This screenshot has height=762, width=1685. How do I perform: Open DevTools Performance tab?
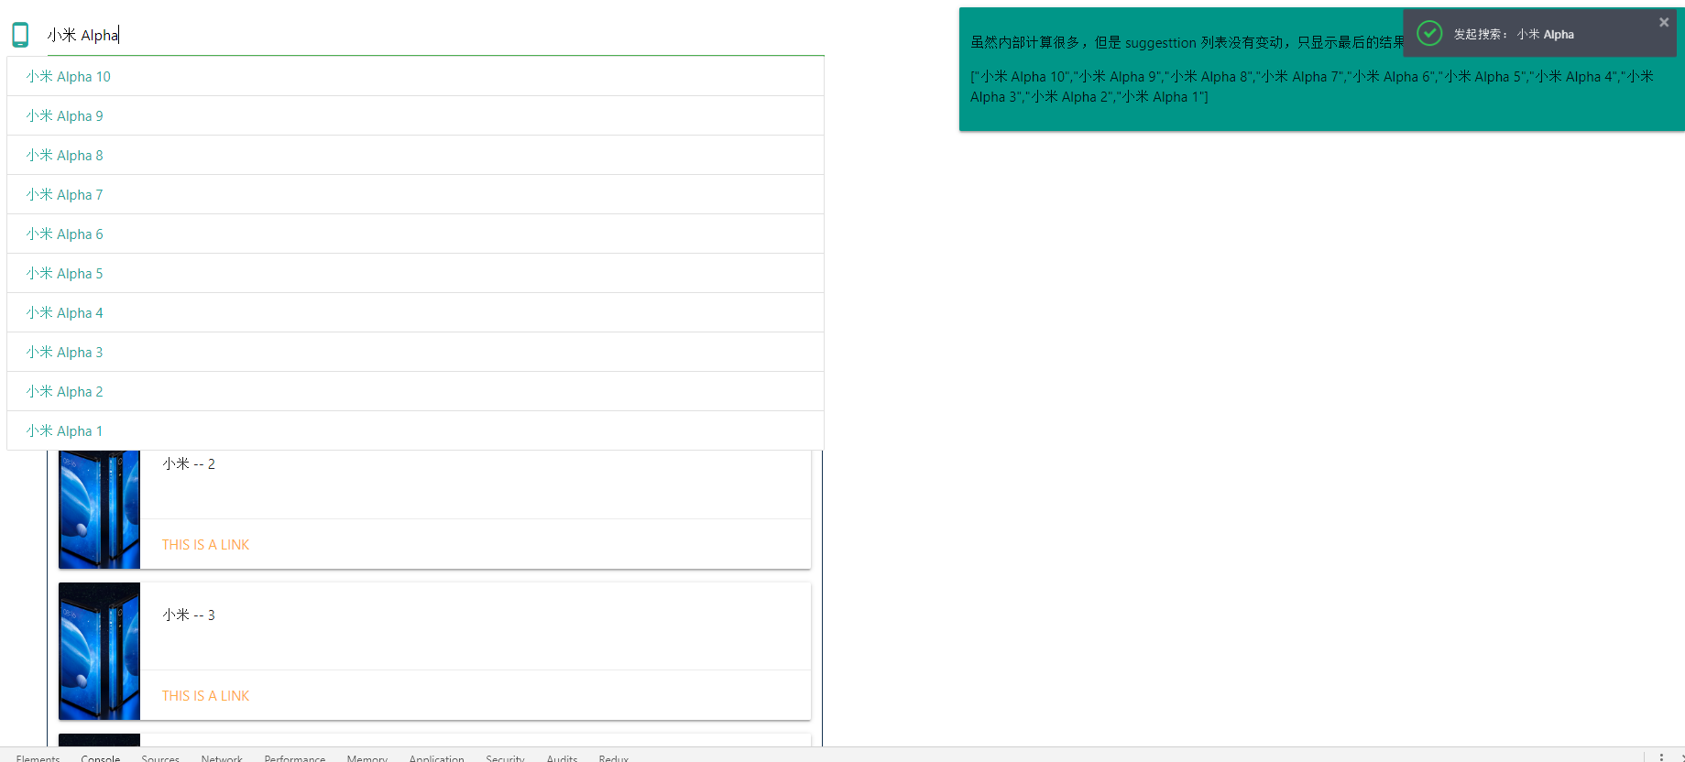[294, 757]
